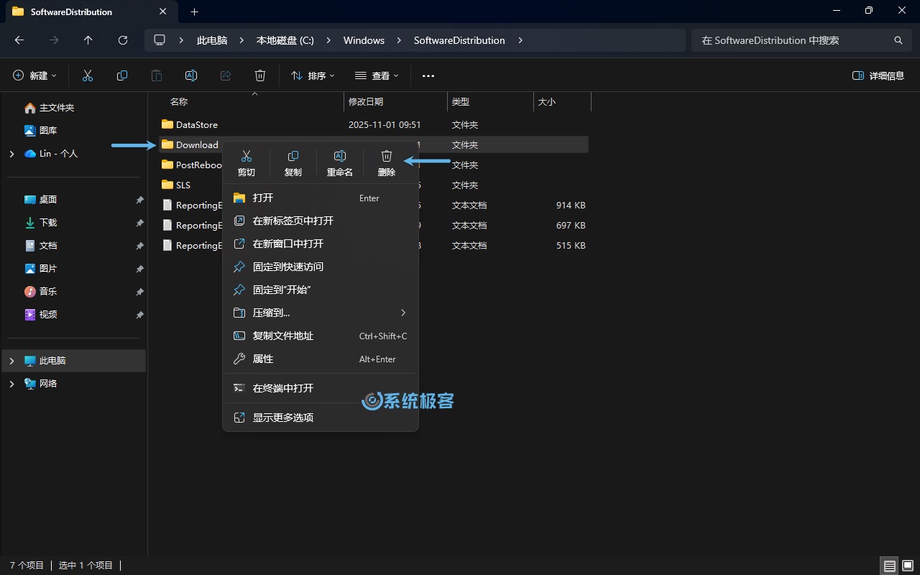Click the 新建 button on the toolbar
The image size is (920, 575).
(x=34, y=75)
